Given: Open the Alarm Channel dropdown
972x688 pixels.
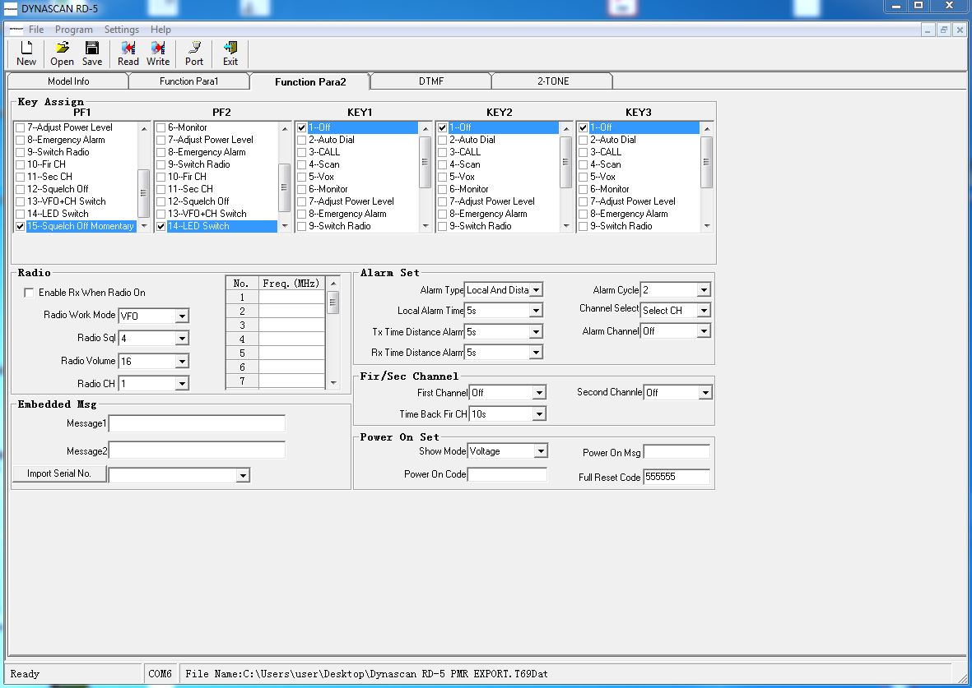Looking at the screenshot, I should (704, 331).
